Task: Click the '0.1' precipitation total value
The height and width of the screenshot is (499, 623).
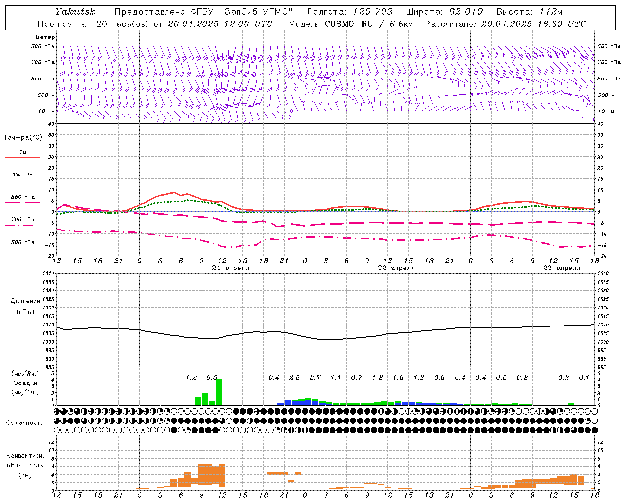Action: pos(584,378)
